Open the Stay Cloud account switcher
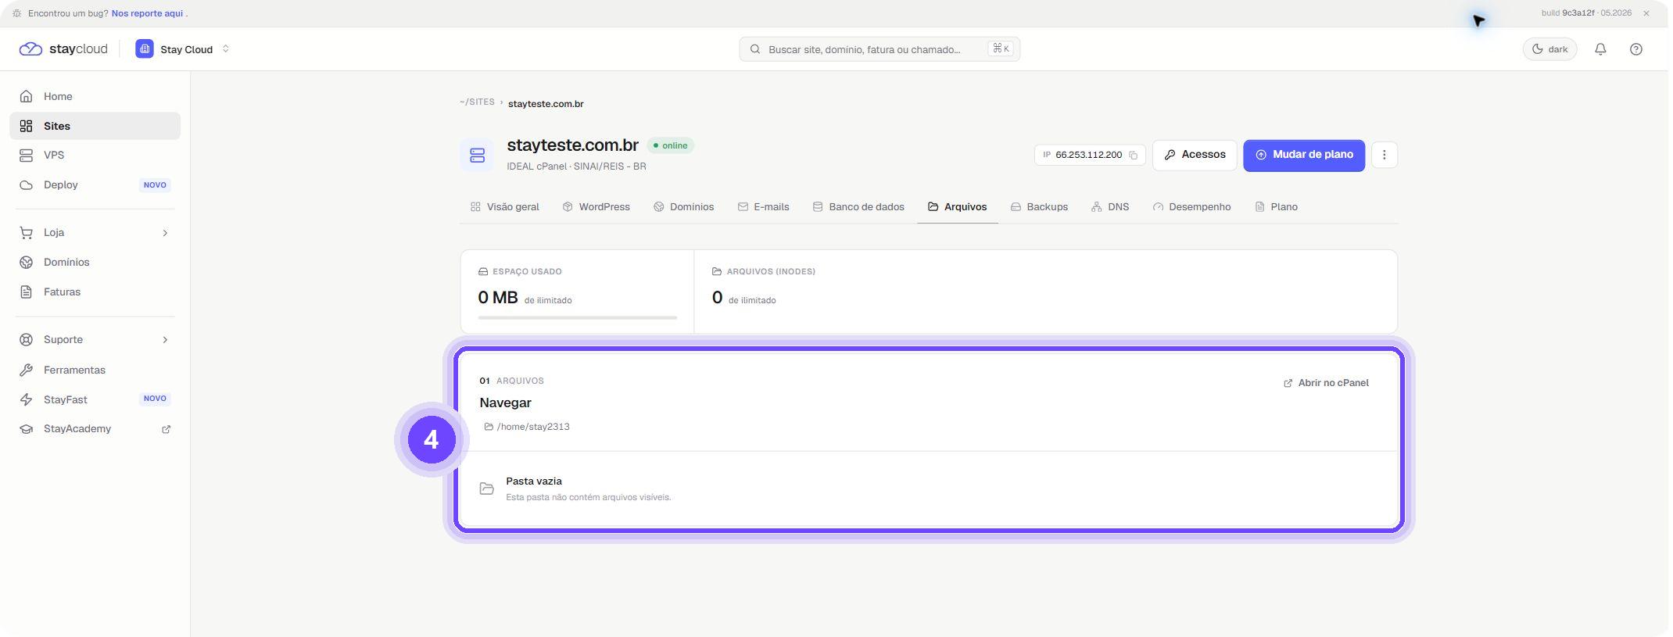 (x=183, y=49)
